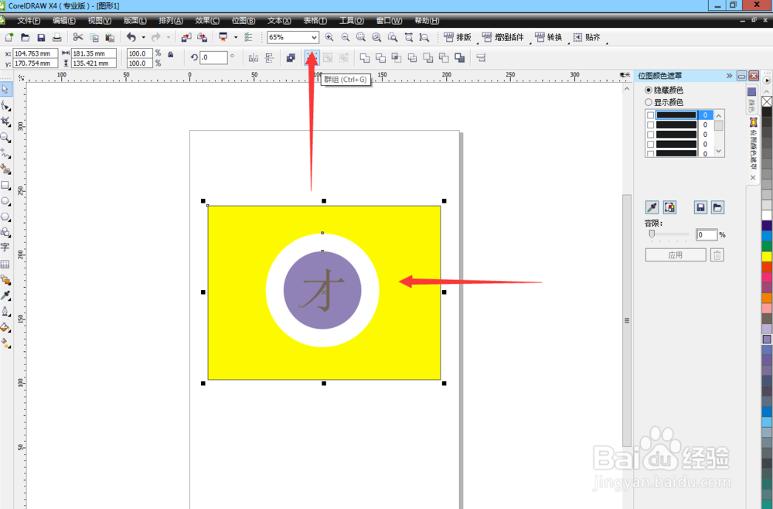Click the New document icon

pos(9,37)
